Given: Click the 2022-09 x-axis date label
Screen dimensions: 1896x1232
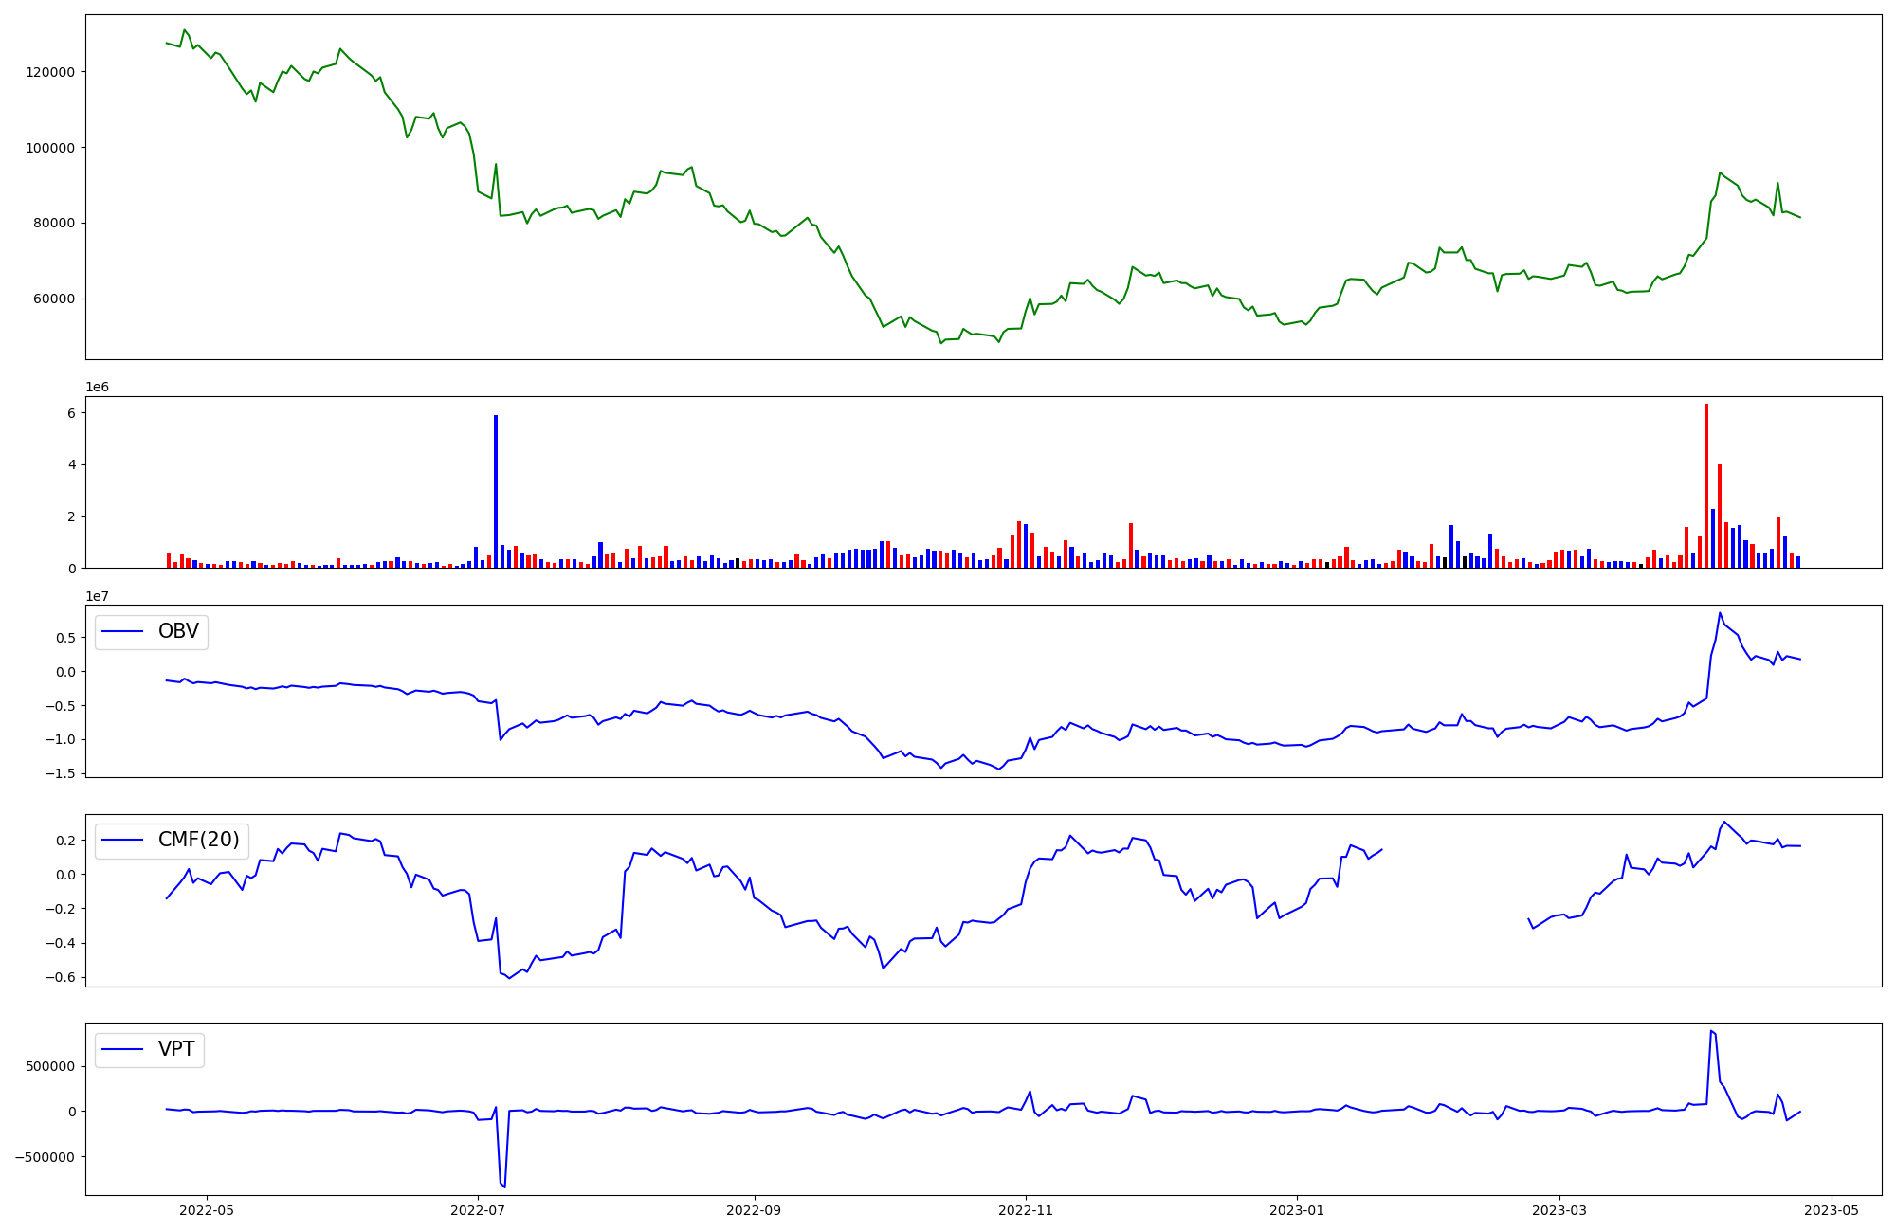Looking at the screenshot, I should tap(754, 1210).
